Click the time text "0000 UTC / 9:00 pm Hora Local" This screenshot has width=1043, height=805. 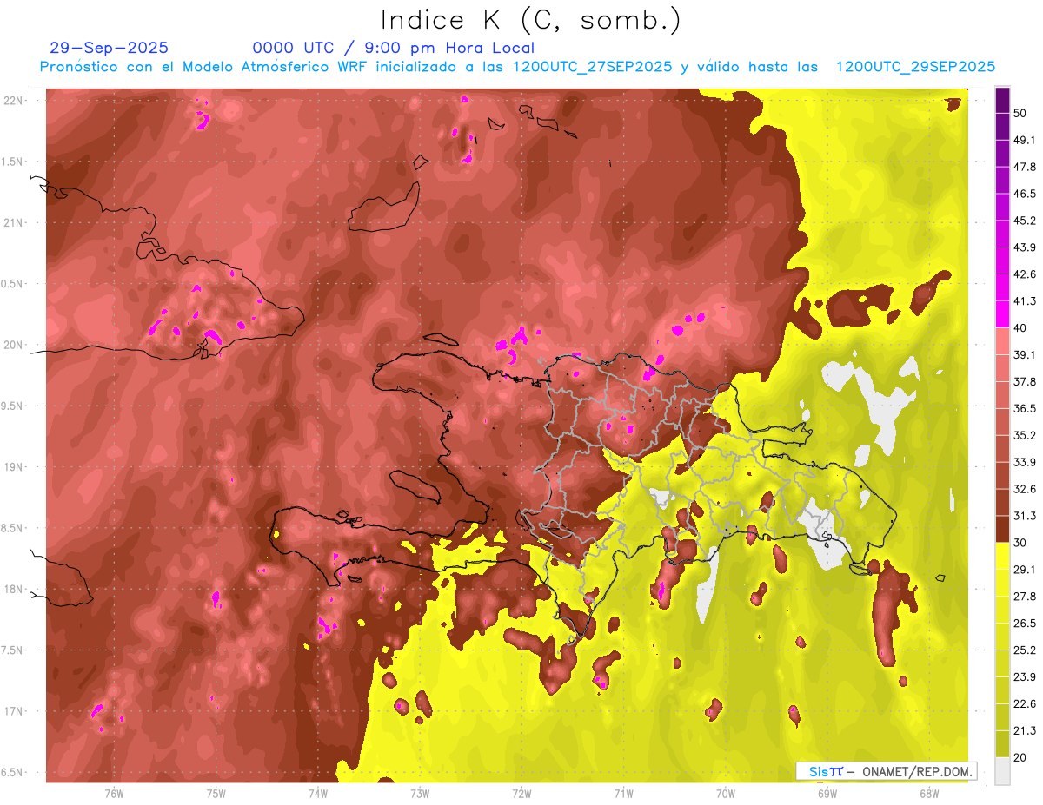point(393,48)
